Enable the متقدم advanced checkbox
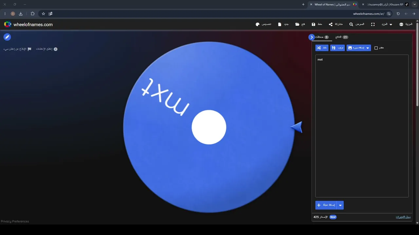The width and height of the screenshot is (419, 235). [376, 48]
